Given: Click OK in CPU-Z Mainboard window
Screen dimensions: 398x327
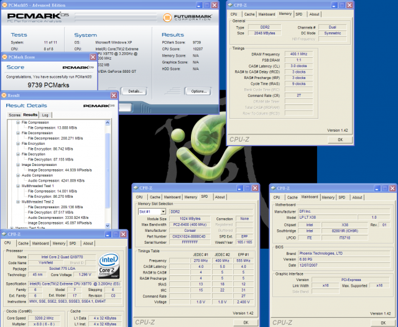Looking at the screenshot, I should 383,323.
